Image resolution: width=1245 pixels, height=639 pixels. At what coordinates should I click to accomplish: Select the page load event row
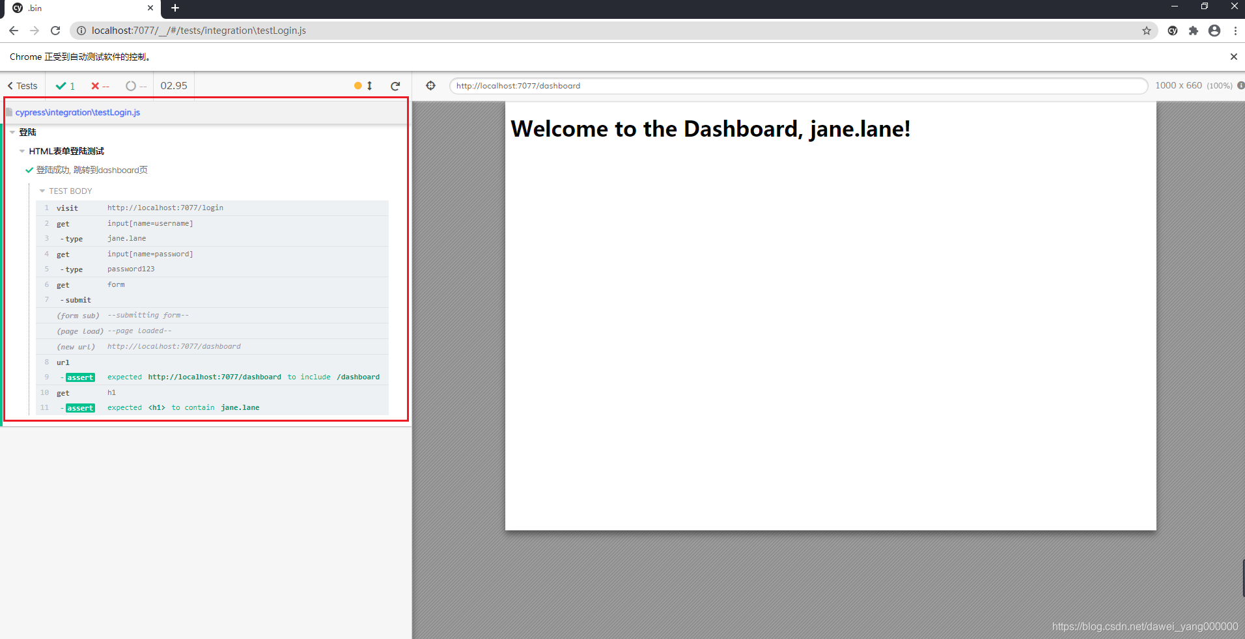point(212,331)
